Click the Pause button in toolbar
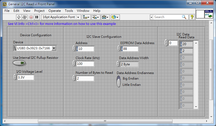Screen dimensions: 216x126 click(x=37, y=17)
